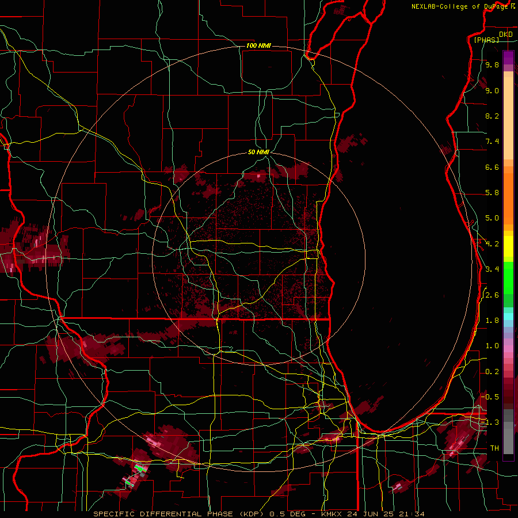The height and width of the screenshot is (518, 518).
Task: Click the 2.6 scale value
Action: coord(492,295)
